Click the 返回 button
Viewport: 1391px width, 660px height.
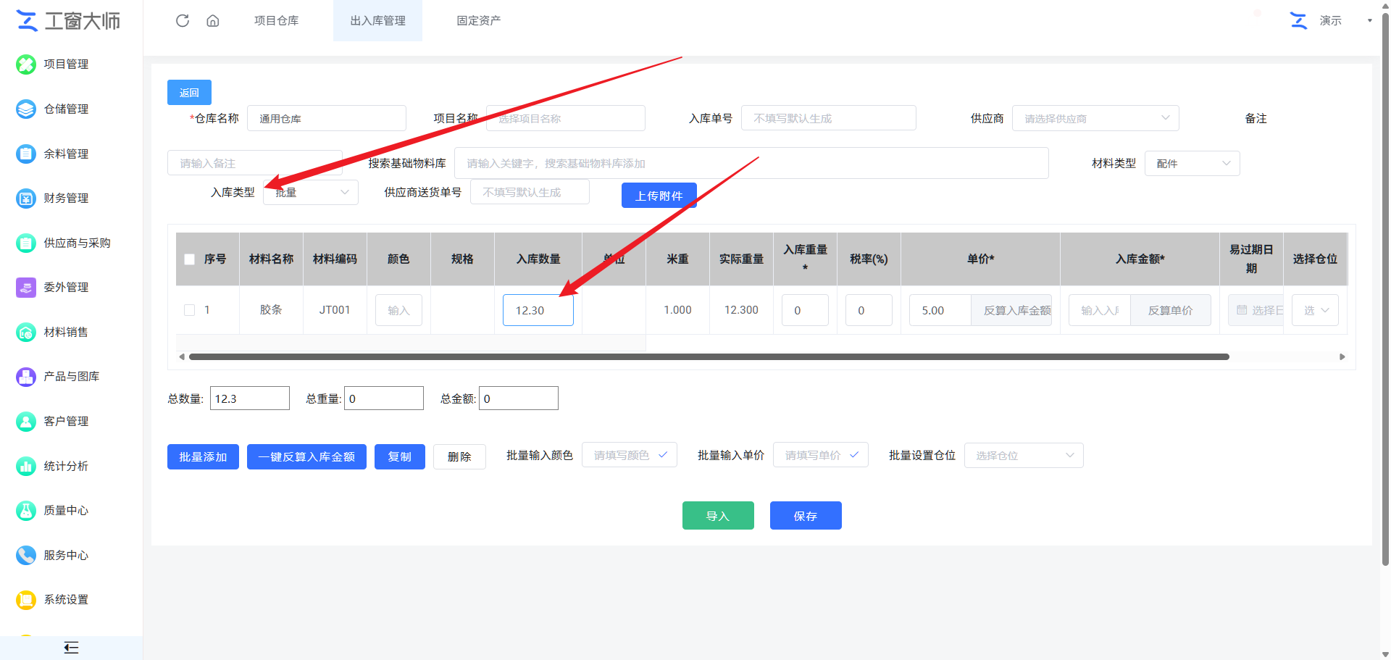point(189,93)
